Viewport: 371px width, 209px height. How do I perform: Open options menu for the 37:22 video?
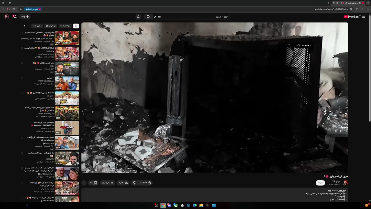pos(22,93)
